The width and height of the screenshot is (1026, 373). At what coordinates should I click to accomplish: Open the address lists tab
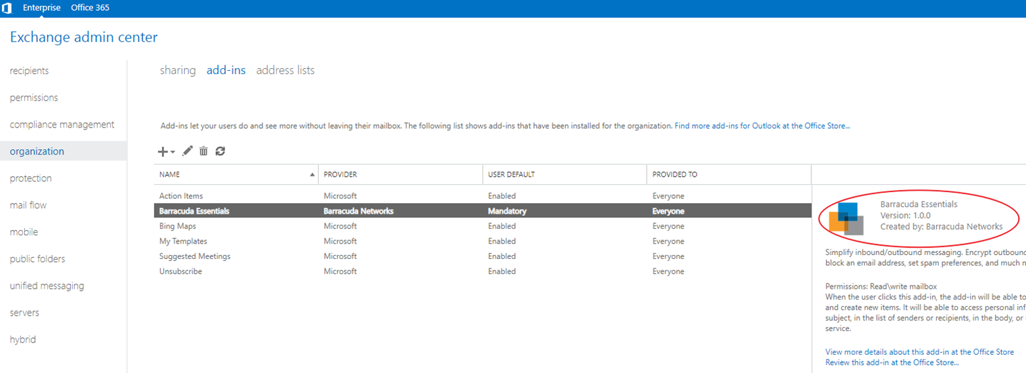(286, 70)
